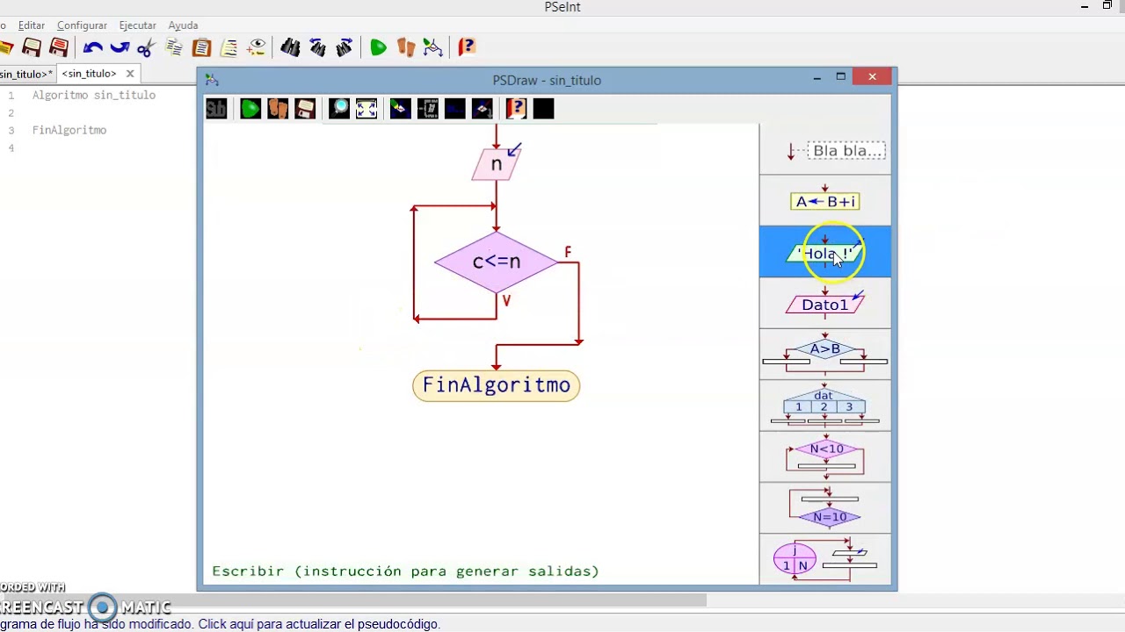The width and height of the screenshot is (1125, 632).
Task: Close the PSDraw window
Action: (x=872, y=77)
